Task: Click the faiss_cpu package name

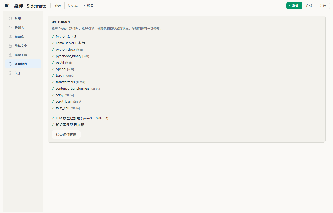Action: tap(62, 108)
